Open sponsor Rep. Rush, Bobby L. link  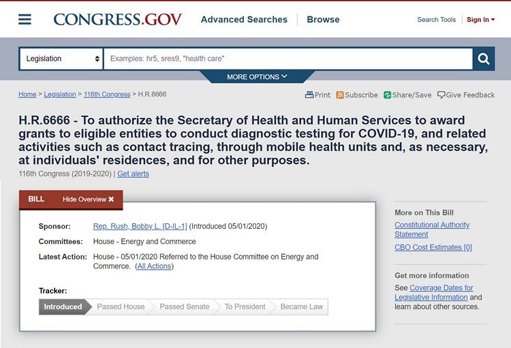click(x=140, y=226)
